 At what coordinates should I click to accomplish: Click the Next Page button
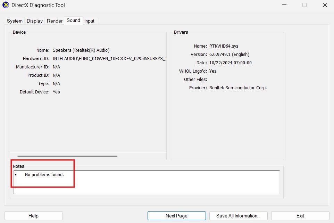pos(176,216)
